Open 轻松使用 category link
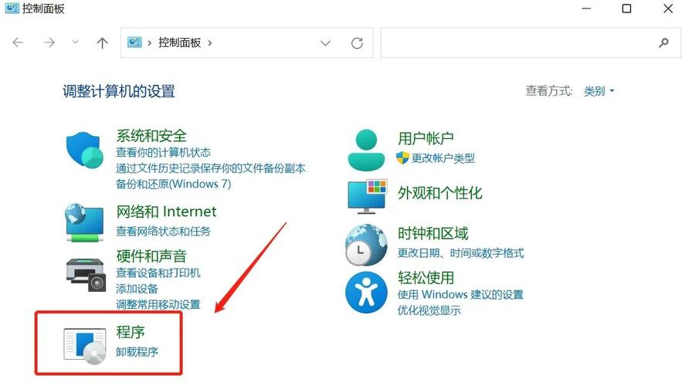Screen dimensions: 682x386 click(x=426, y=277)
